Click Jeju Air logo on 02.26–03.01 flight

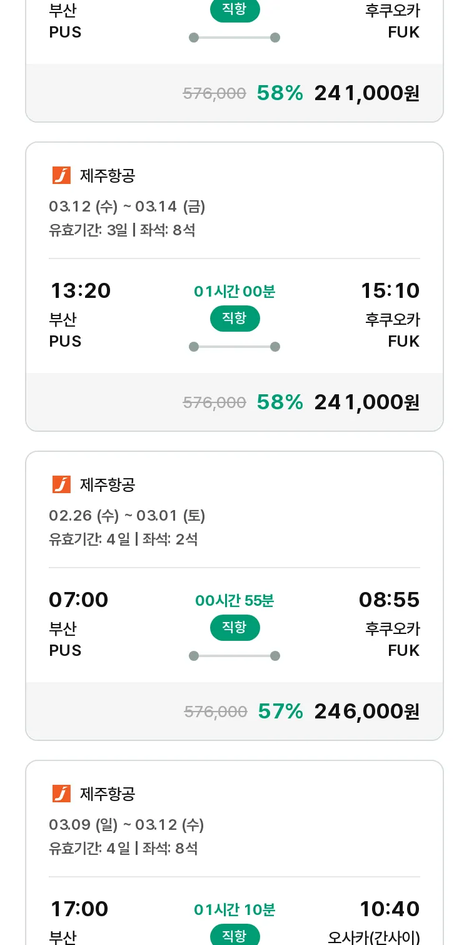click(x=61, y=484)
